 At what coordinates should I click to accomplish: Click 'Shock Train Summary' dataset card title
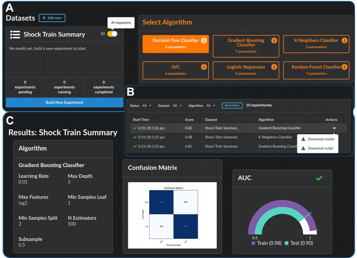(54, 34)
